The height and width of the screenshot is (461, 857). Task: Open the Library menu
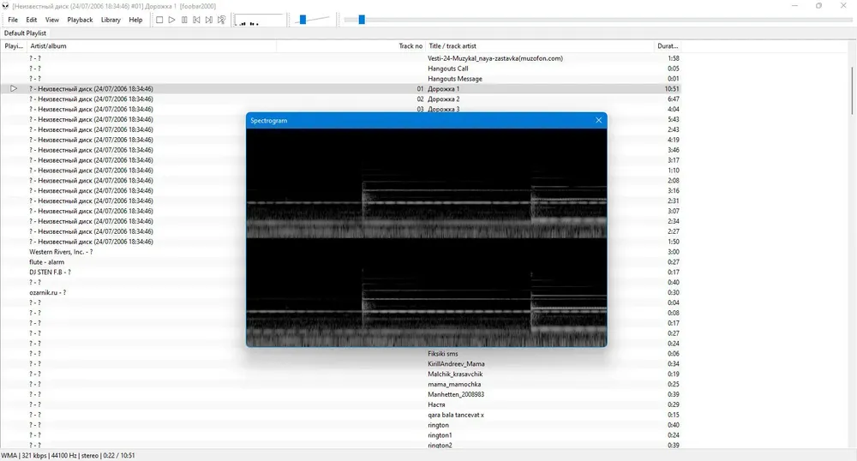tap(111, 20)
